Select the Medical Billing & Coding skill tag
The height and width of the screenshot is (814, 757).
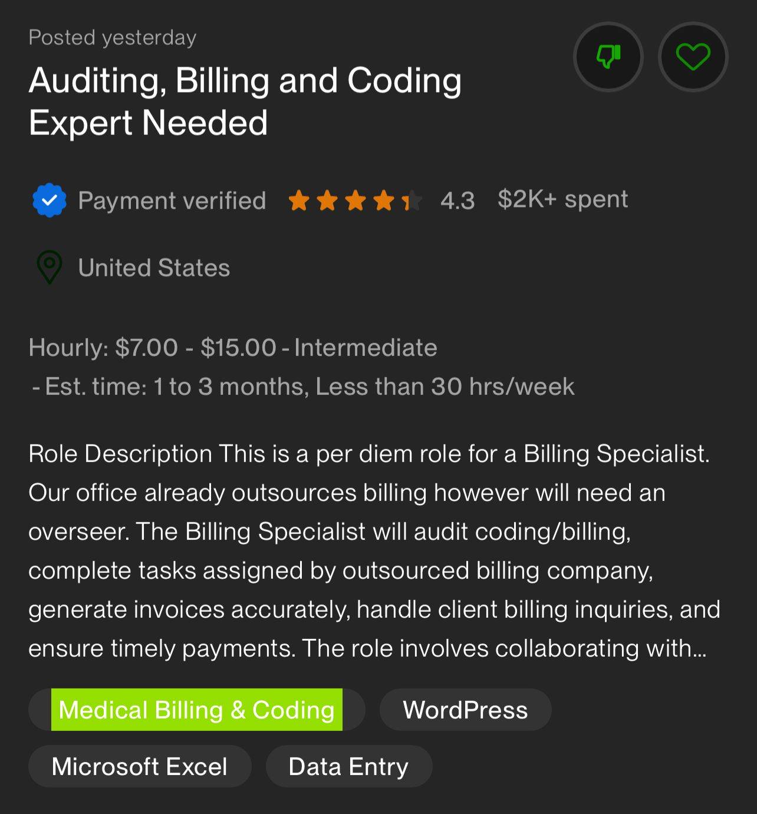tap(196, 710)
